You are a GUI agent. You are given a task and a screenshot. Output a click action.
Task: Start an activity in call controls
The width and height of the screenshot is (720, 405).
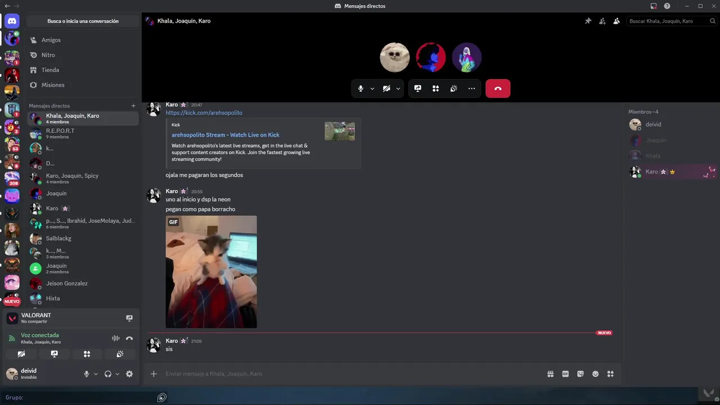(435, 88)
